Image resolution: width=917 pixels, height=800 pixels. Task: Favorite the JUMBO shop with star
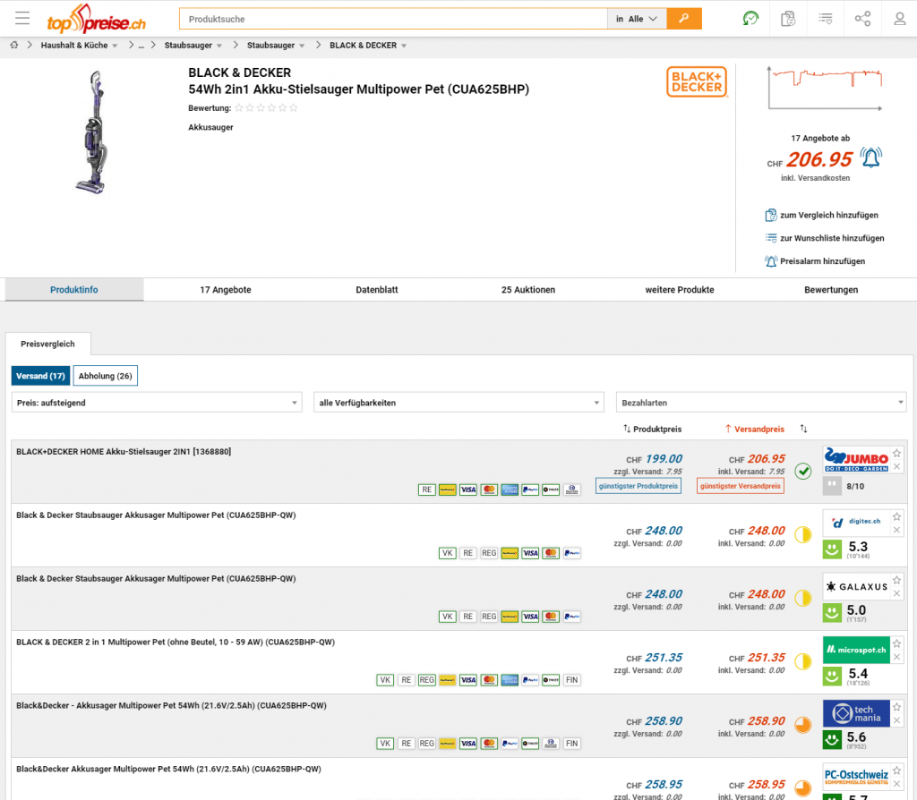tap(896, 454)
